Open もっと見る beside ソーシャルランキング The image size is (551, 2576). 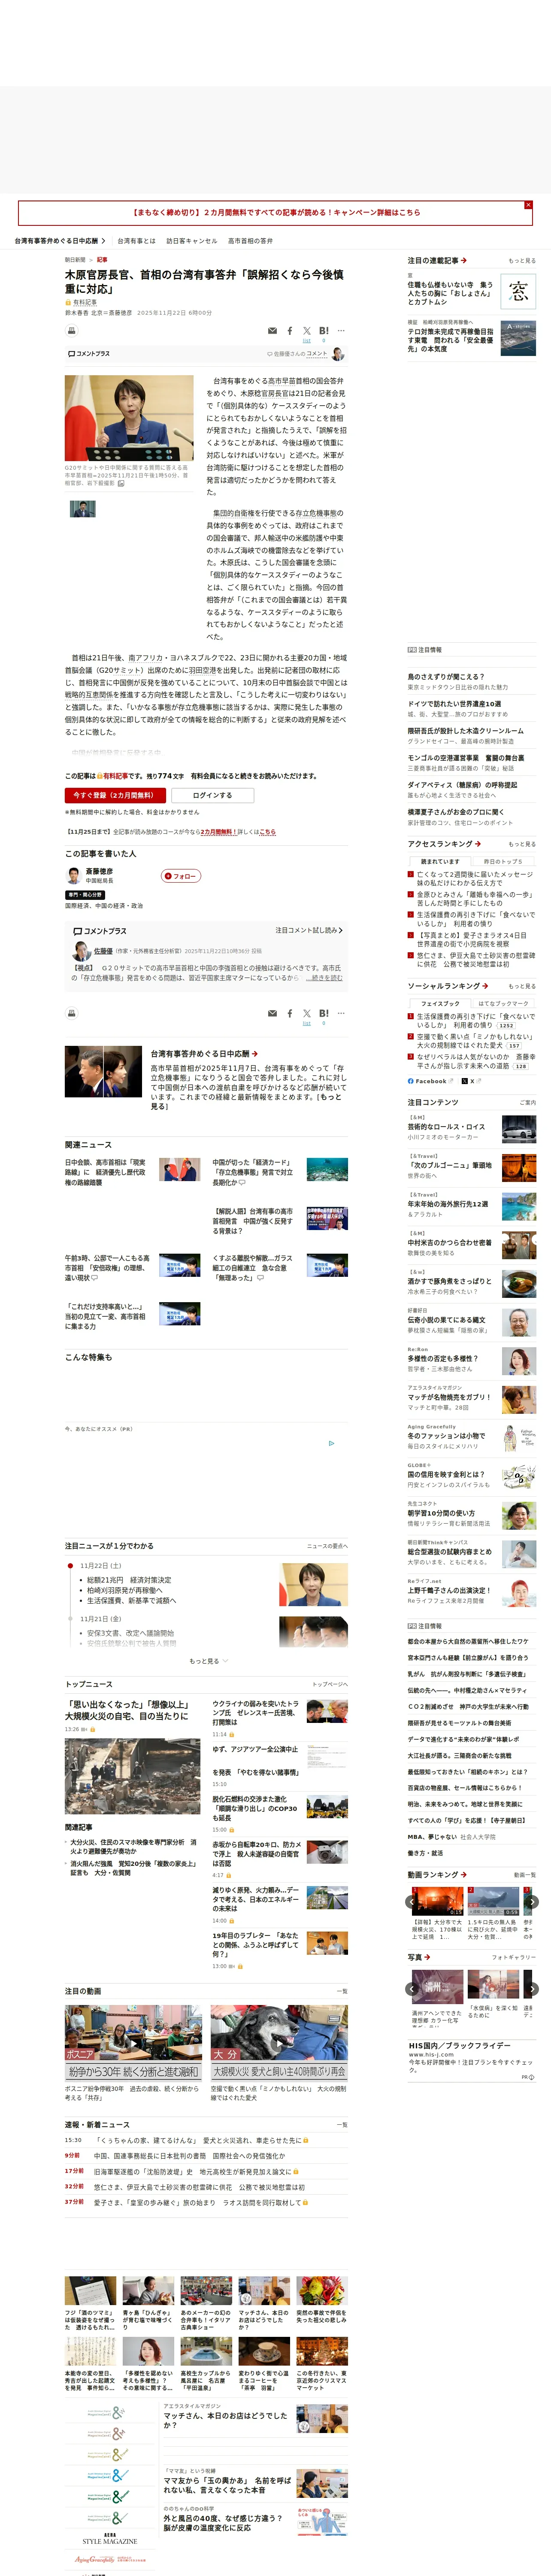pyautogui.click(x=522, y=986)
